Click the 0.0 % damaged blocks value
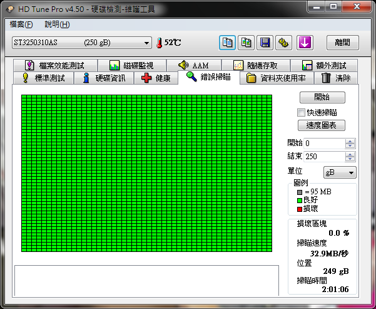376x309 pixels. (339, 233)
